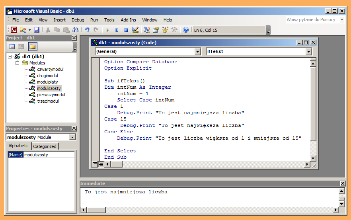Select the modulpiaty module
Image resolution: width=351 pixels, height=220 pixels.
(x=47, y=82)
